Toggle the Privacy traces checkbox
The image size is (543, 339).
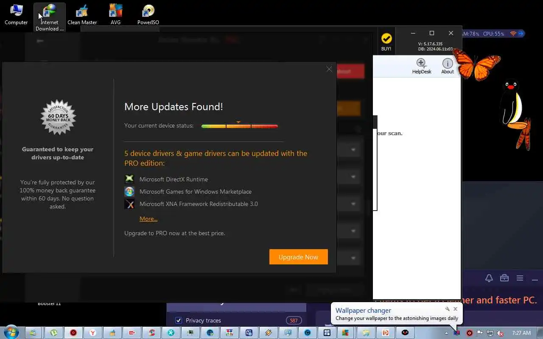point(179,320)
